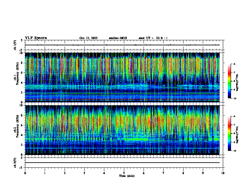Click the time axis tick label '3'
Screen dimensions: 251x194
point(84,173)
